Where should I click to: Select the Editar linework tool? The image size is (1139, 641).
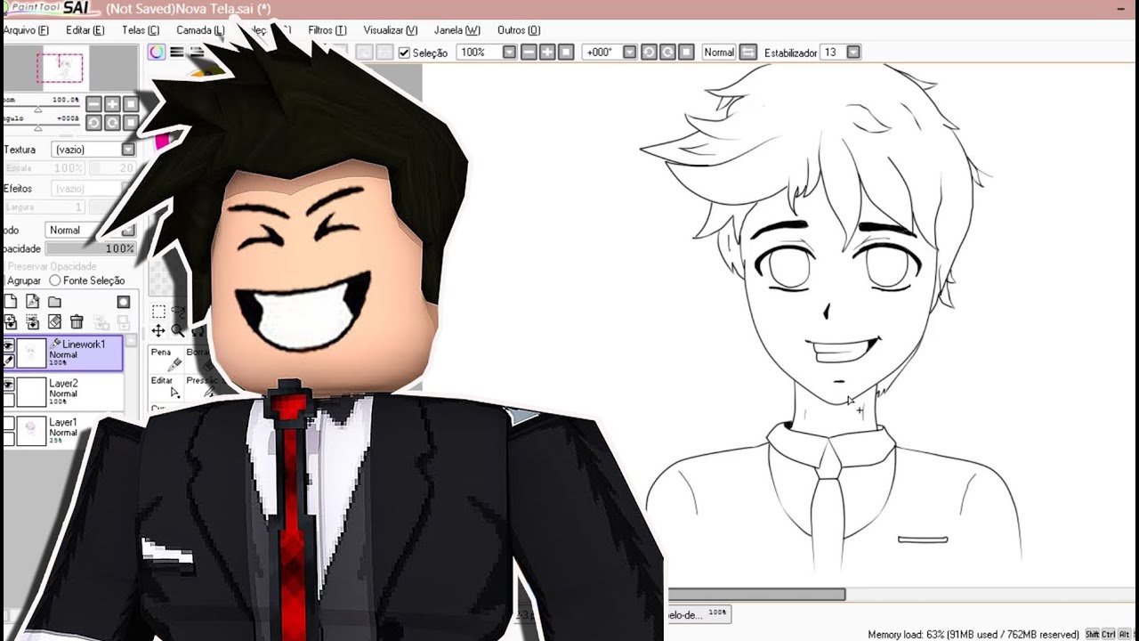pos(166,386)
